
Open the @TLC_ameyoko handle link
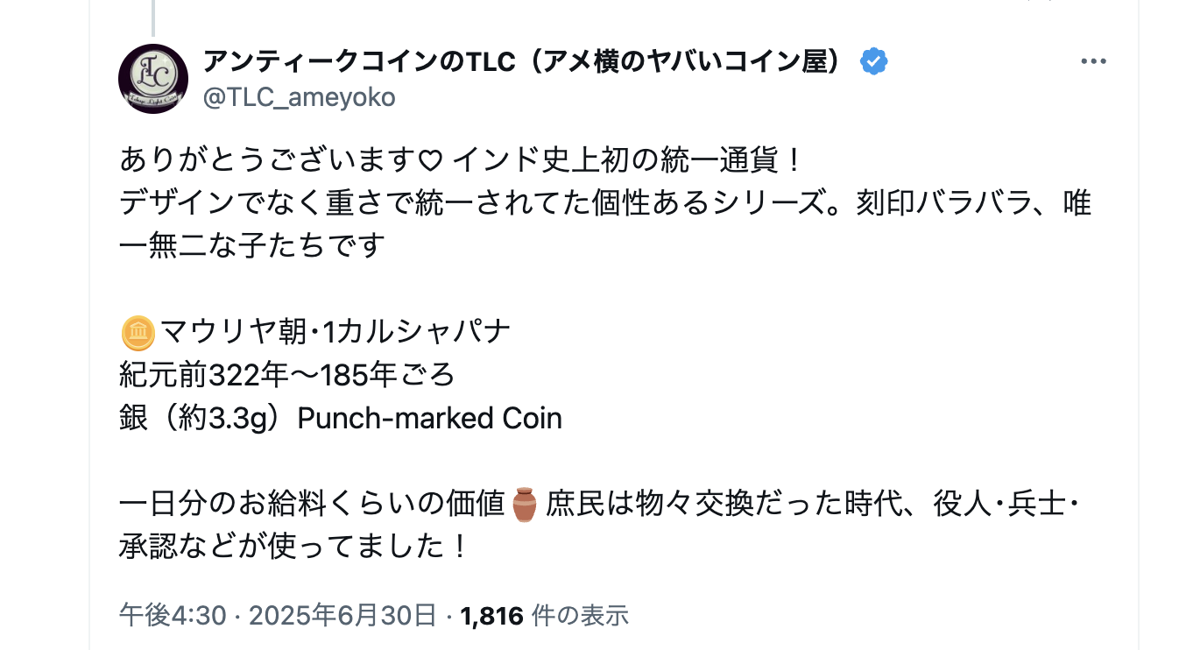tap(300, 97)
